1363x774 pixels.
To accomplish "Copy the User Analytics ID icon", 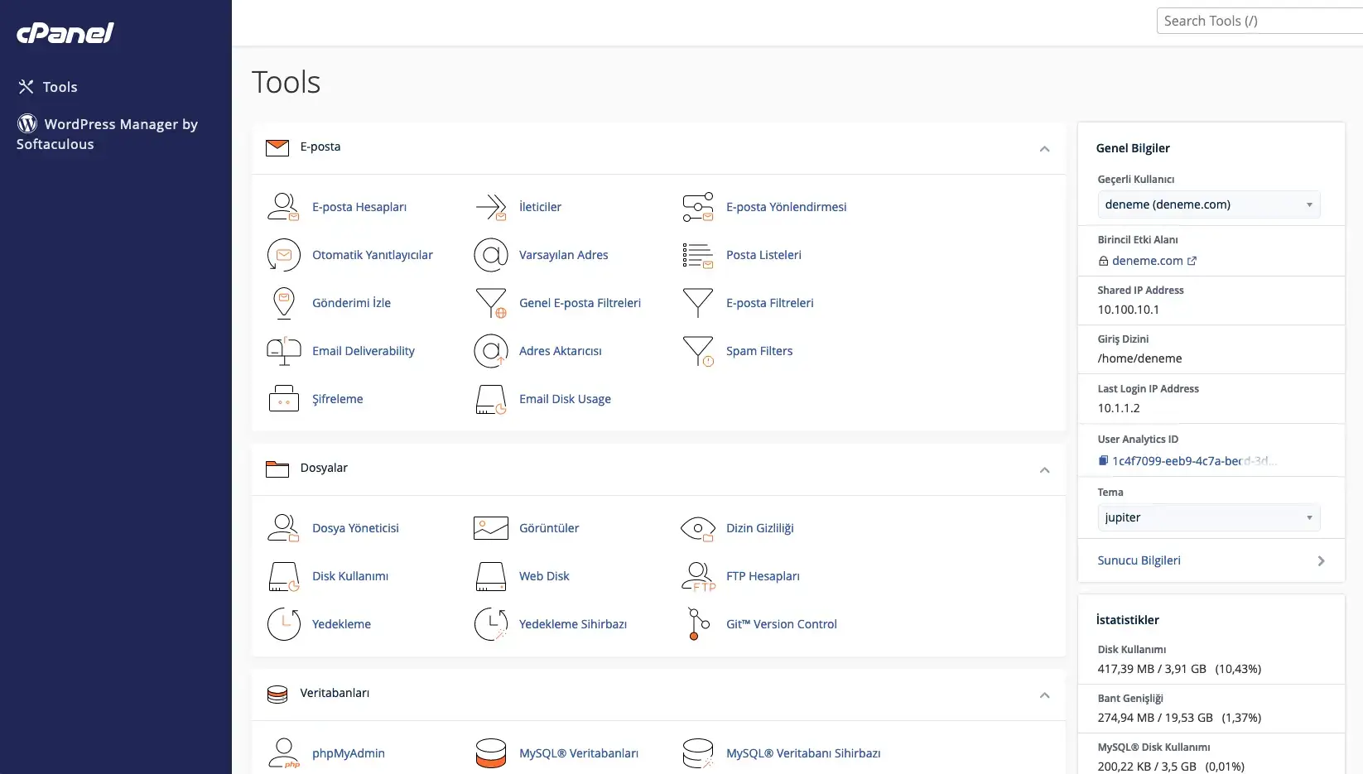I will coord(1103,461).
